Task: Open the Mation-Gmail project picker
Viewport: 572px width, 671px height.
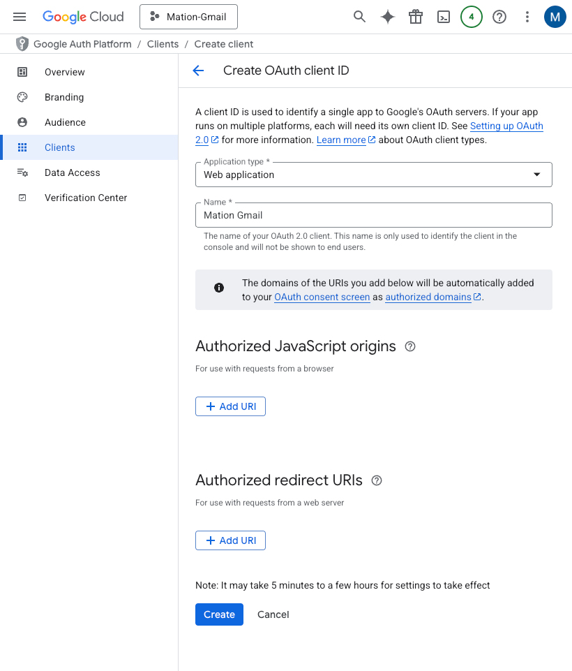Action: (188, 17)
